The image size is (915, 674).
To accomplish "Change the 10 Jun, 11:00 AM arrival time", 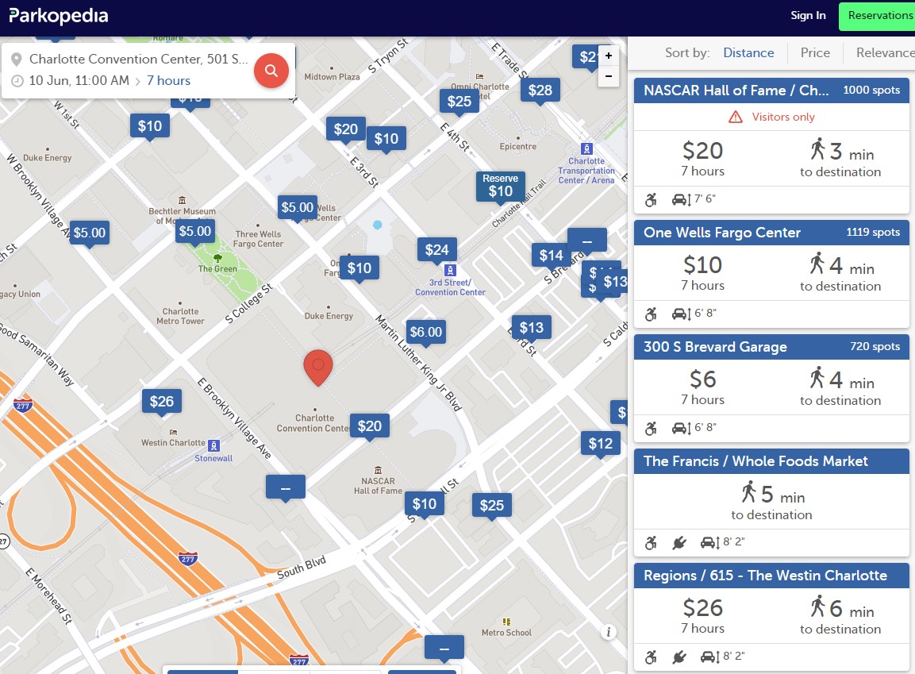I will click(x=79, y=80).
